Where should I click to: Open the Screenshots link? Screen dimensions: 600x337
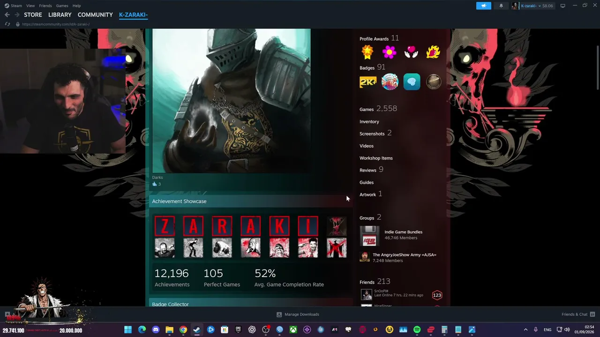point(375,133)
